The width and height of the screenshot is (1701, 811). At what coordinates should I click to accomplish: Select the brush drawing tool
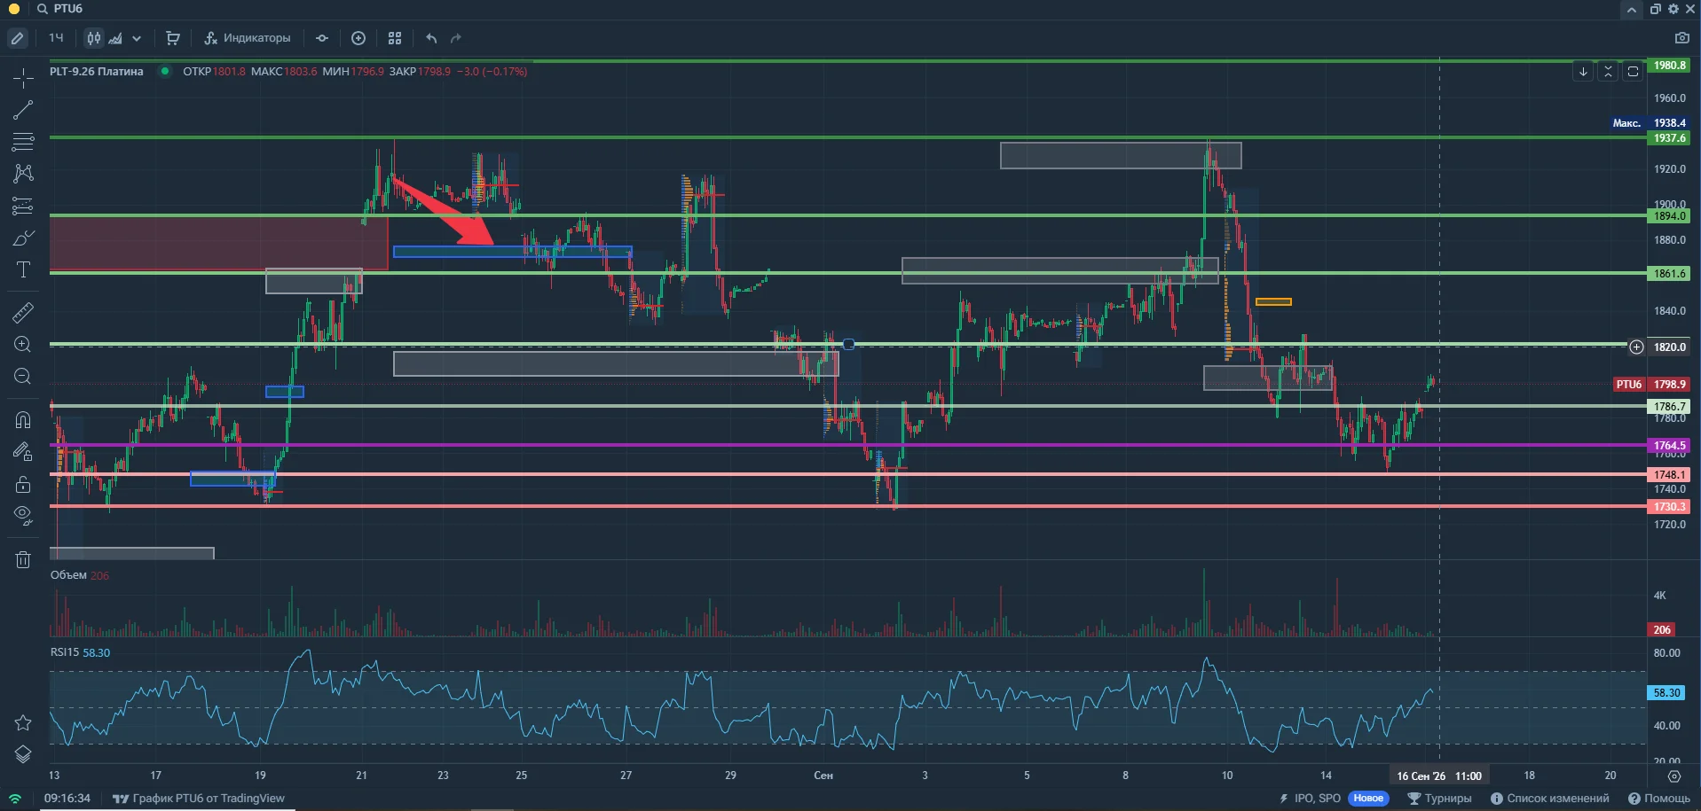pos(23,238)
